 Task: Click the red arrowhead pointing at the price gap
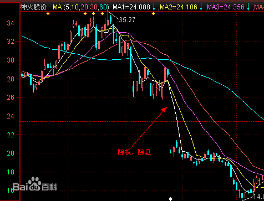[164, 109]
